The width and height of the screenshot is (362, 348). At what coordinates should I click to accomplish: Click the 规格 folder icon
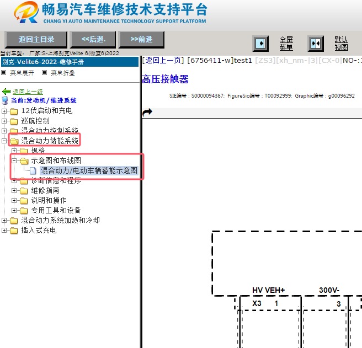tap(24, 151)
